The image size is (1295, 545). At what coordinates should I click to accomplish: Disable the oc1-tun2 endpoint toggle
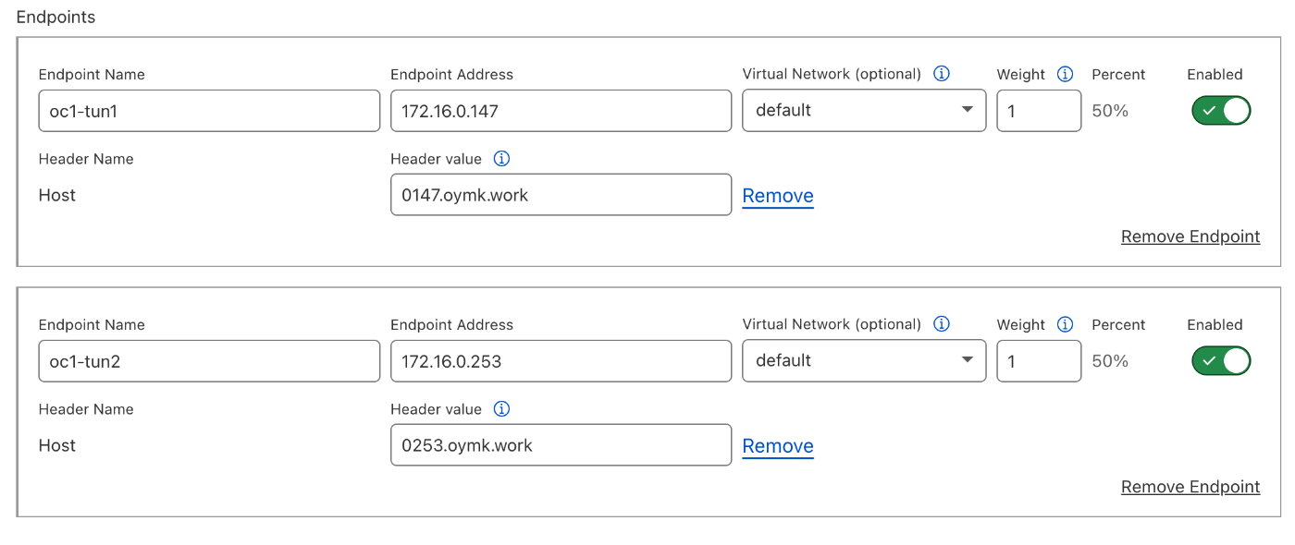coord(1221,361)
